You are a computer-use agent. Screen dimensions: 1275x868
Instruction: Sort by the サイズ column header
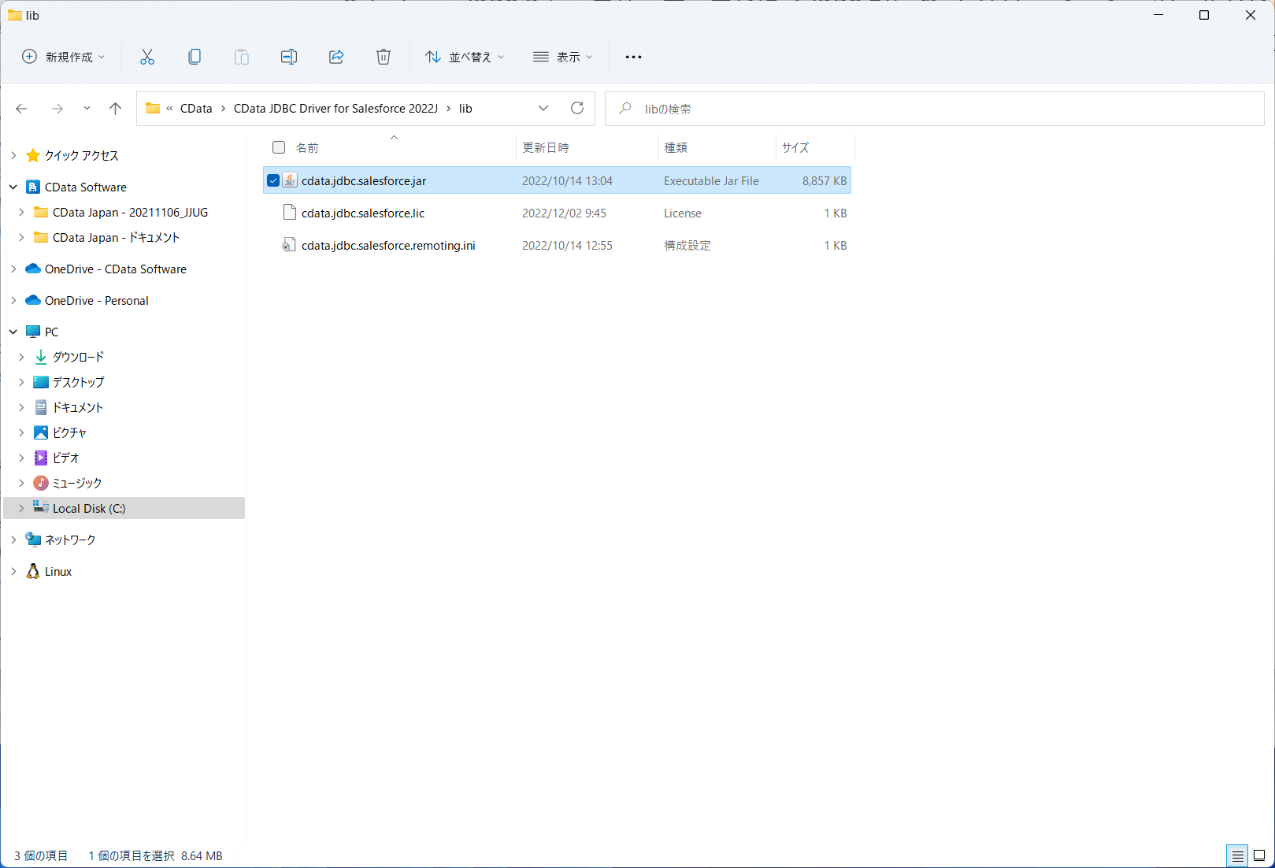795,147
